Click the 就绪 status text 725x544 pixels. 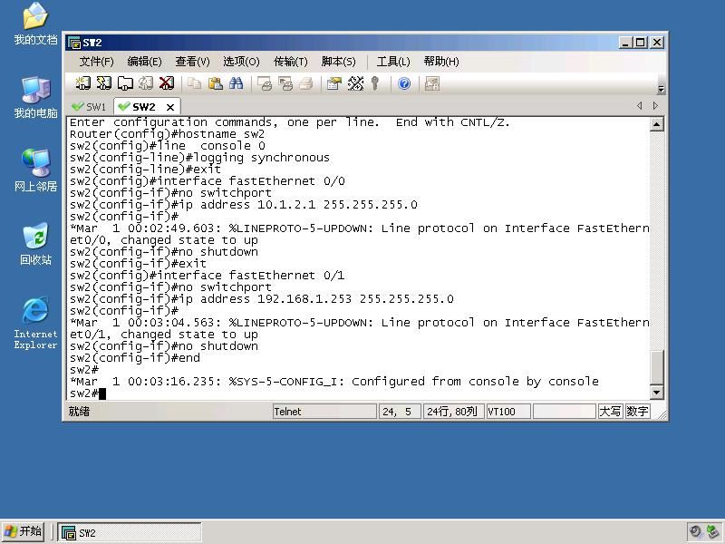[79, 412]
